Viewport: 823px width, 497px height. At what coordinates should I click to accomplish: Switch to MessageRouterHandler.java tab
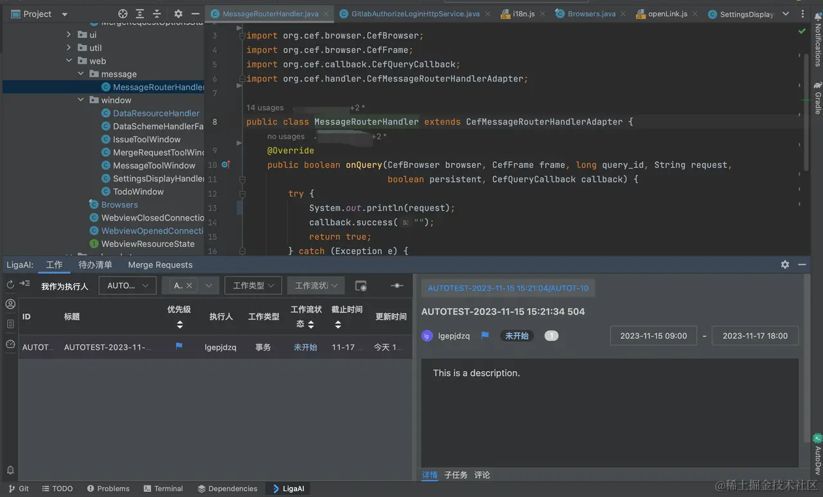271,14
